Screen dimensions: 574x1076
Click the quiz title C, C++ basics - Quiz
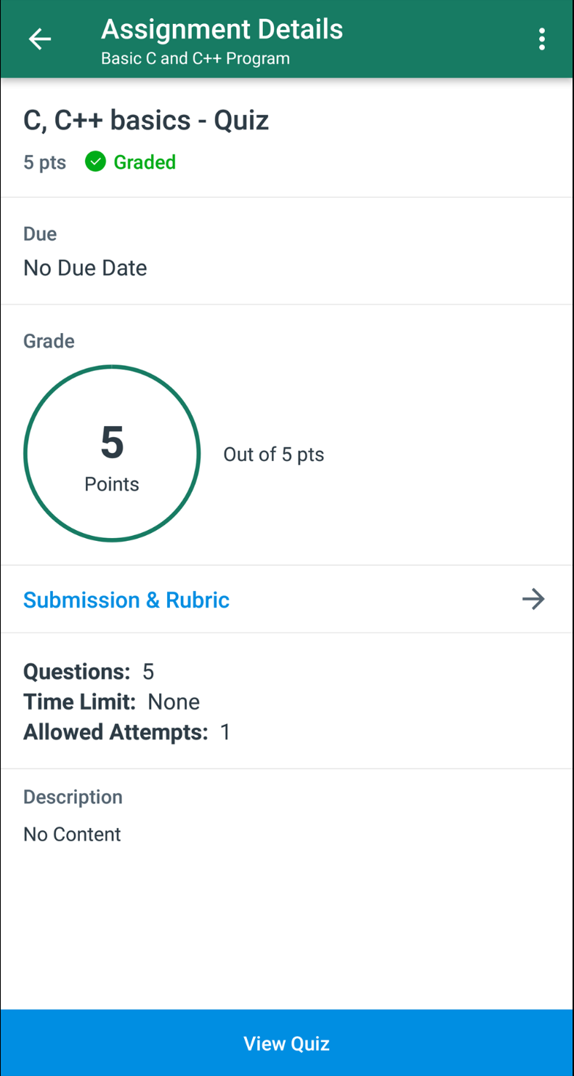tap(146, 120)
